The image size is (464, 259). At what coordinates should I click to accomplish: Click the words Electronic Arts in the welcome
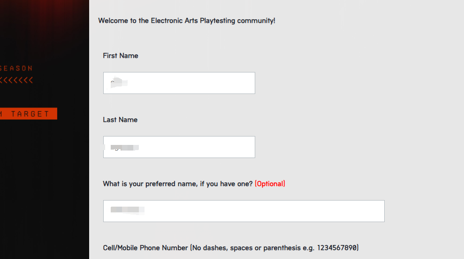pos(175,21)
